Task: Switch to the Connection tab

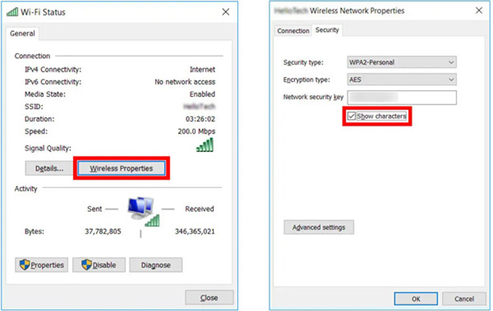Action: (293, 31)
